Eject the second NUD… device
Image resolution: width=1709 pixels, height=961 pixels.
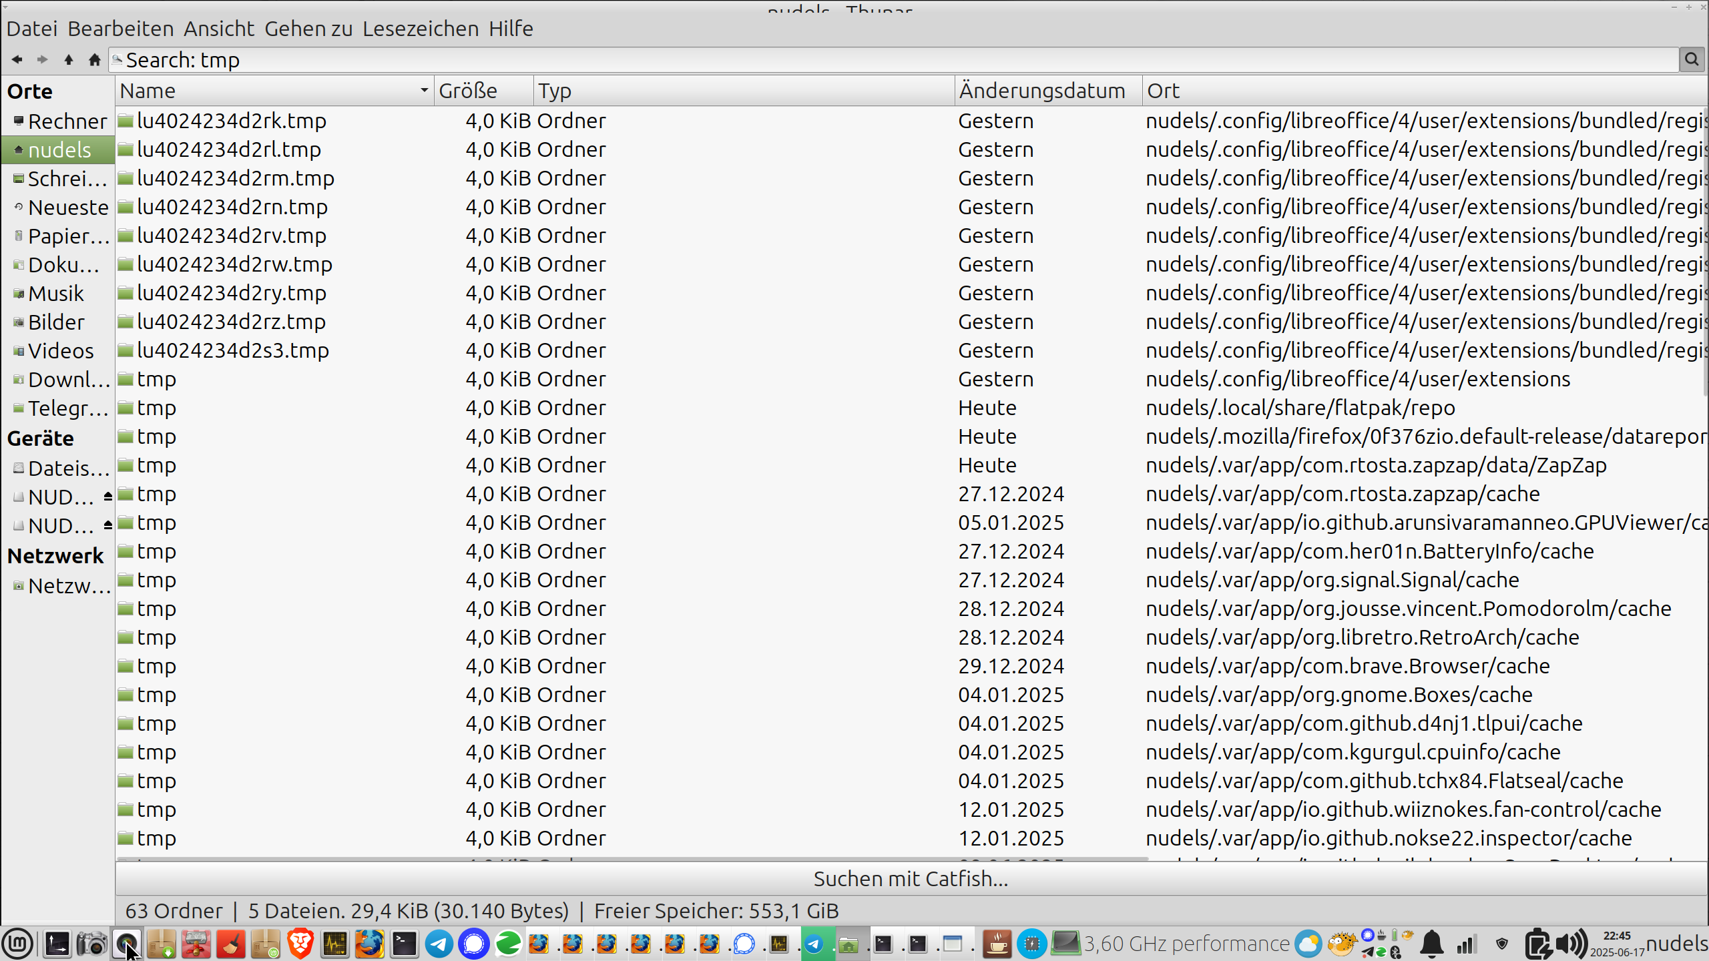coord(107,525)
